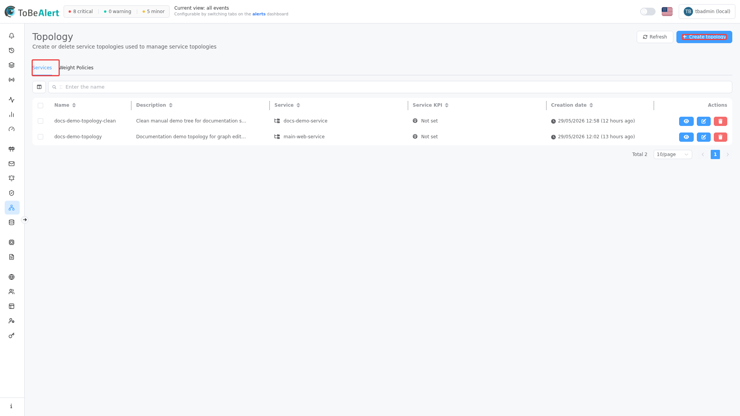740x416 pixels.
Task: Select page 1 in pagination
Action: pos(715,154)
